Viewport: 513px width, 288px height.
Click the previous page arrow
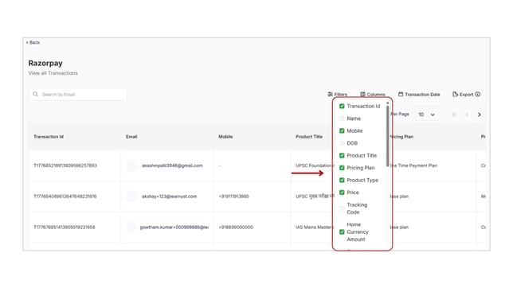467,115
